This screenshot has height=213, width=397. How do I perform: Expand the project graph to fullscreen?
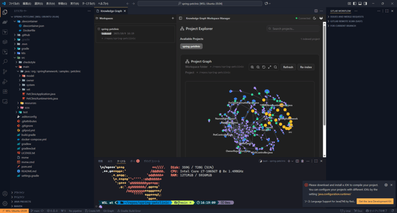[269, 67]
